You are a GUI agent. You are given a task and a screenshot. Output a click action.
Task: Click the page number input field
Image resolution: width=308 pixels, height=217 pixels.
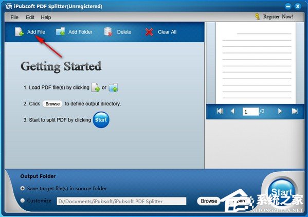[250, 112]
